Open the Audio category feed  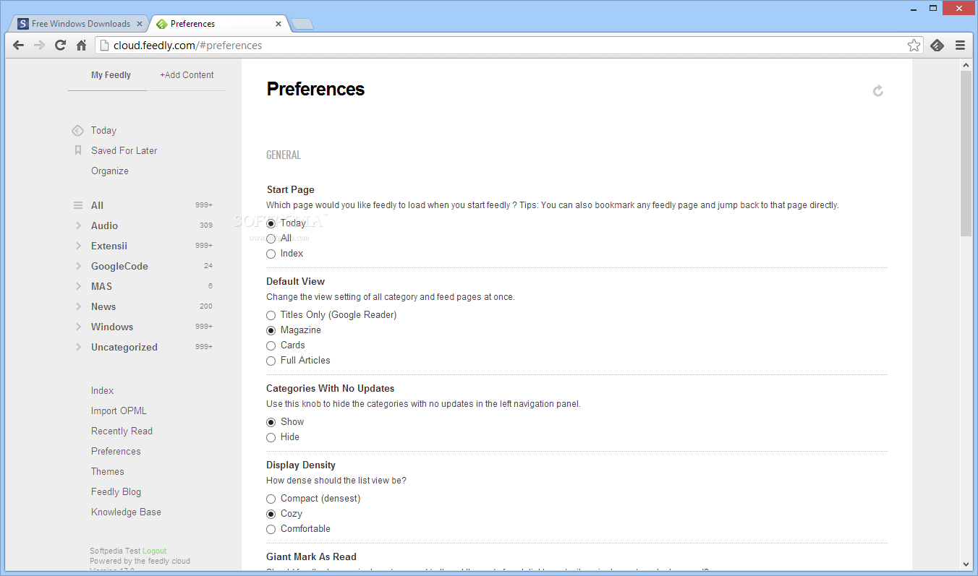click(104, 225)
